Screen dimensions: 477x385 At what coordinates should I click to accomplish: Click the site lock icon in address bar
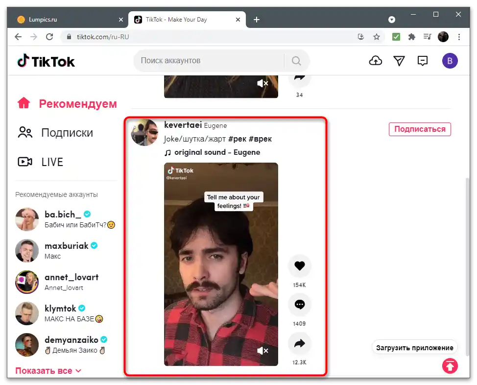69,37
